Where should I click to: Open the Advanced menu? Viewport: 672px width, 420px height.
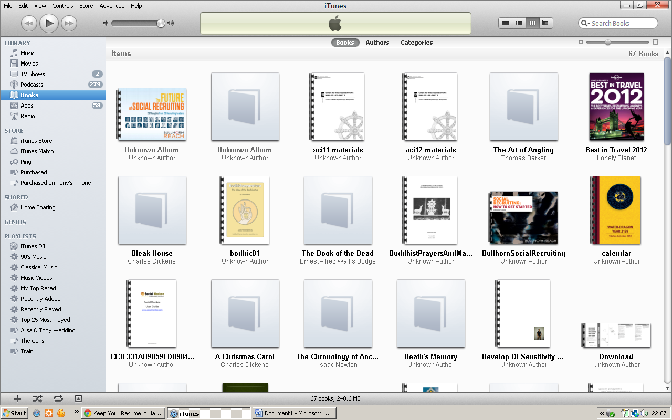[x=112, y=6]
